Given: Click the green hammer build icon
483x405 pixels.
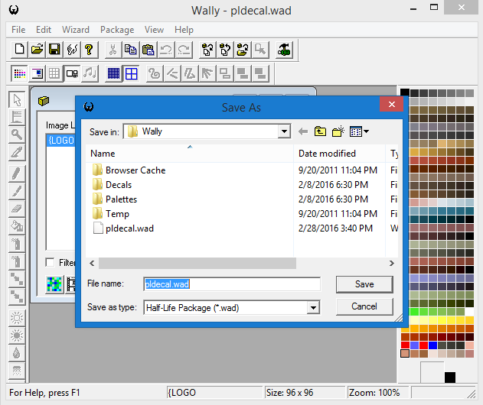Looking at the screenshot, I should coord(284,50).
